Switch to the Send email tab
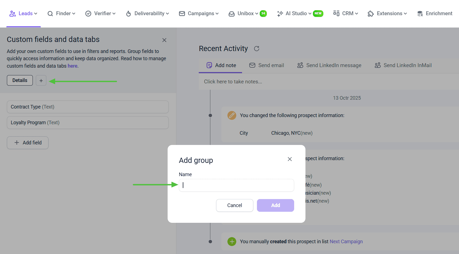 267,65
